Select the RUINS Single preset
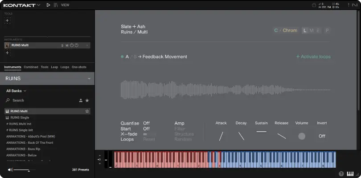The image size is (361, 178). click(x=47, y=117)
